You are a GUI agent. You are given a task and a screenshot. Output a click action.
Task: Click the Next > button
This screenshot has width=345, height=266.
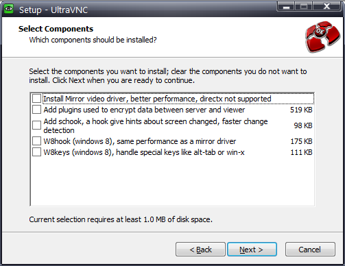252,250
